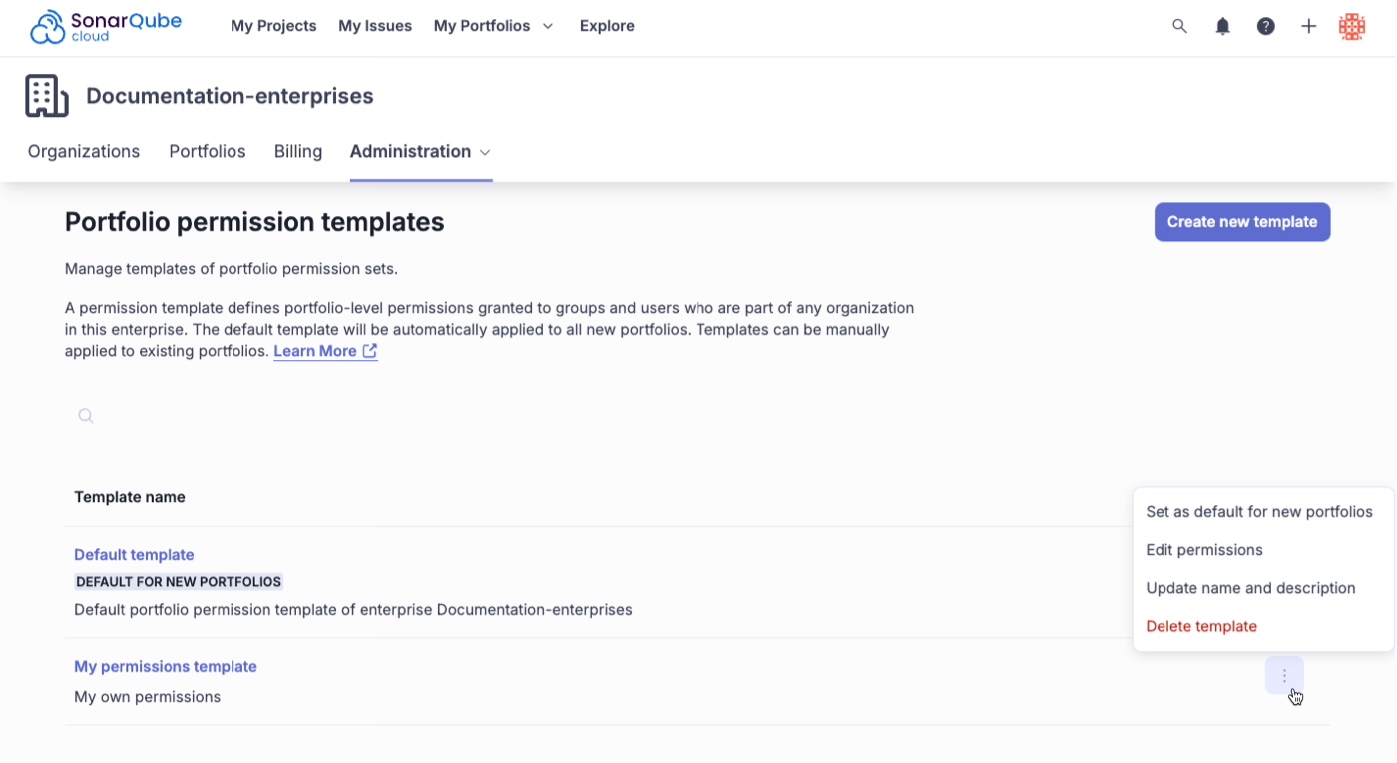This screenshot has width=1397, height=763.
Task: Select Set as default for new portfolios
Action: coord(1262,511)
